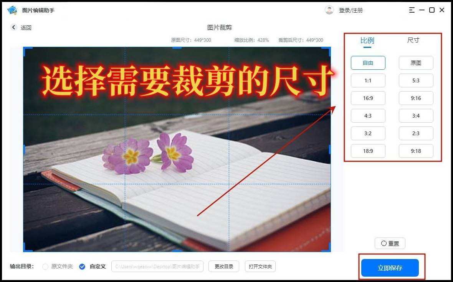Click the right-middle crop edge handle
The width and height of the screenshot is (453, 282).
[x=330, y=149]
